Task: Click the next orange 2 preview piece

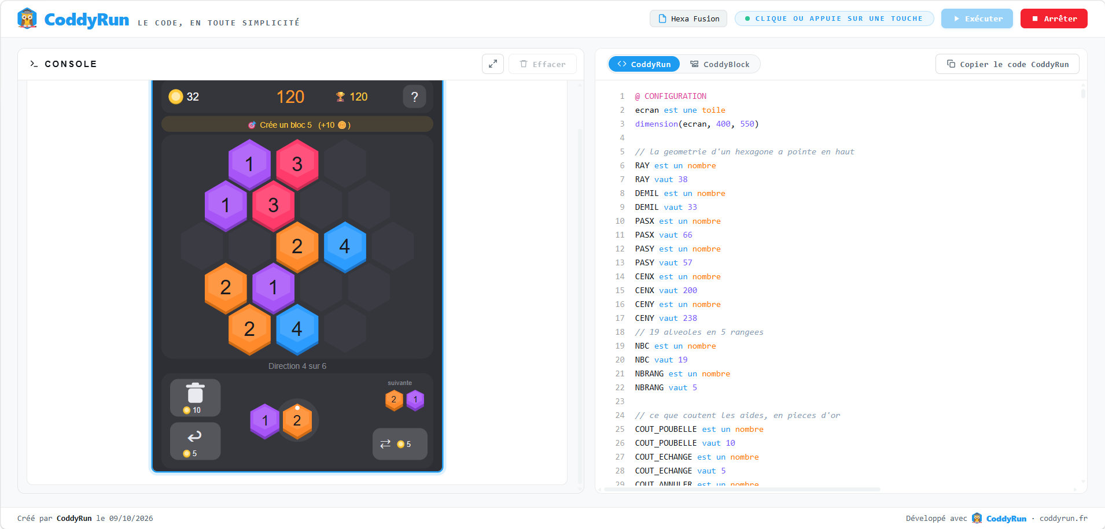Action: 394,399
